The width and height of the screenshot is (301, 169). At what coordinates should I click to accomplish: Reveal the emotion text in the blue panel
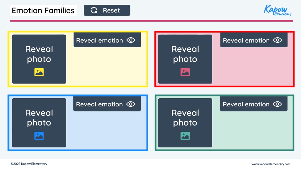(99, 104)
